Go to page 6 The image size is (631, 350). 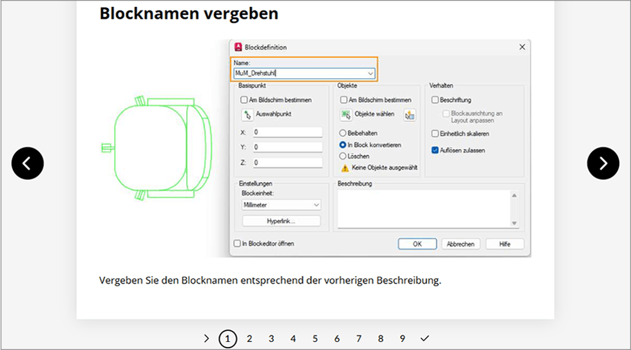pos(337,339)
